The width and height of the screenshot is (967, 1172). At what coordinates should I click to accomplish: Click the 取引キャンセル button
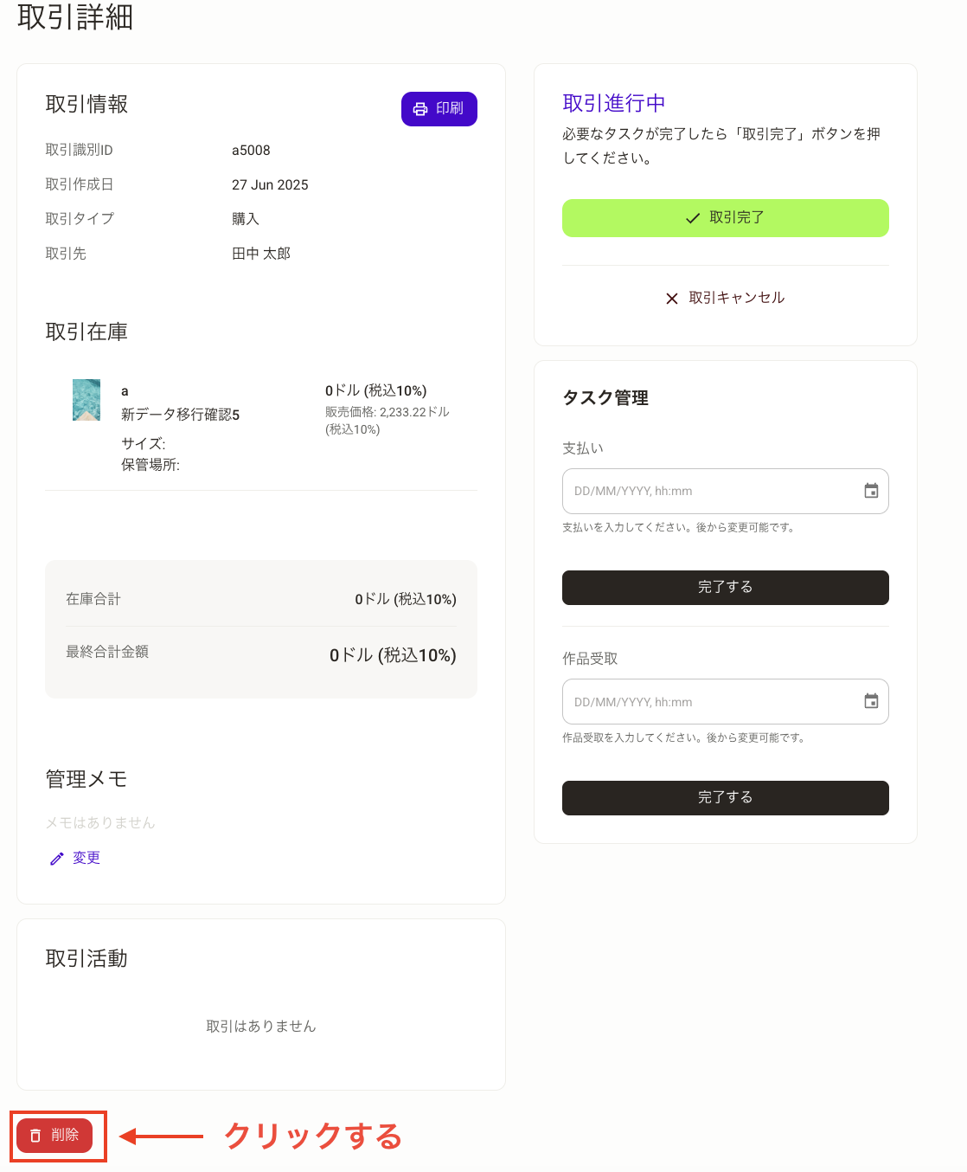coord(726,298)
